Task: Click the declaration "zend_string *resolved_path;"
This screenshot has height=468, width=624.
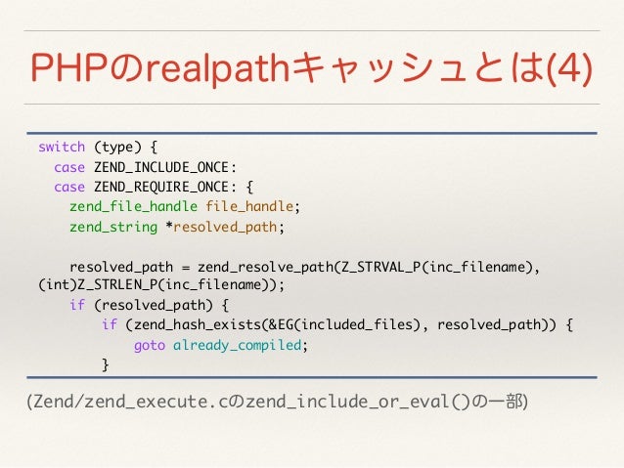Action: (x=177, y=227)
